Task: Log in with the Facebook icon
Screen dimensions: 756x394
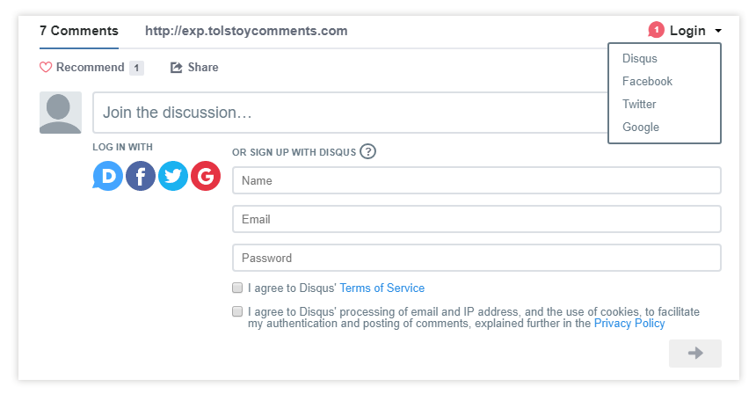Action: click(141, 176)
